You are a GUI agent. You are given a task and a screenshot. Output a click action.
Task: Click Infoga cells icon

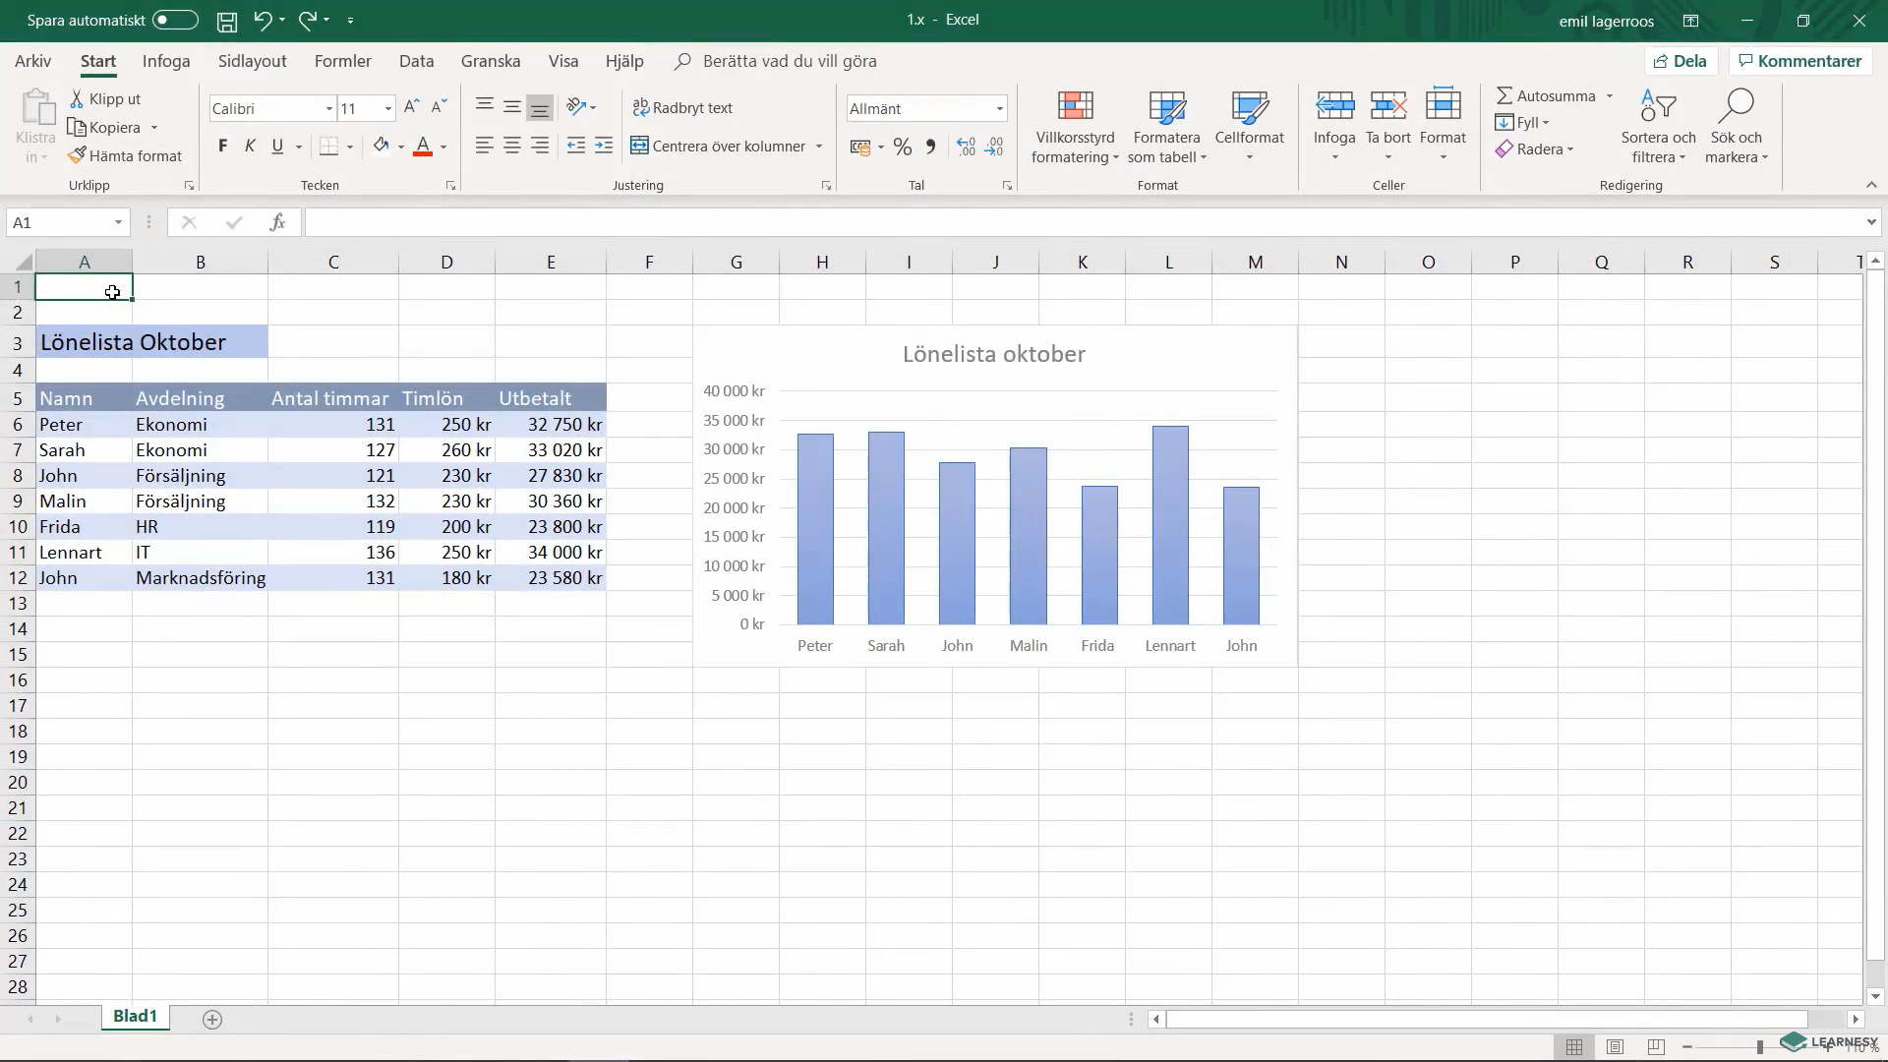click(1334, 105)
